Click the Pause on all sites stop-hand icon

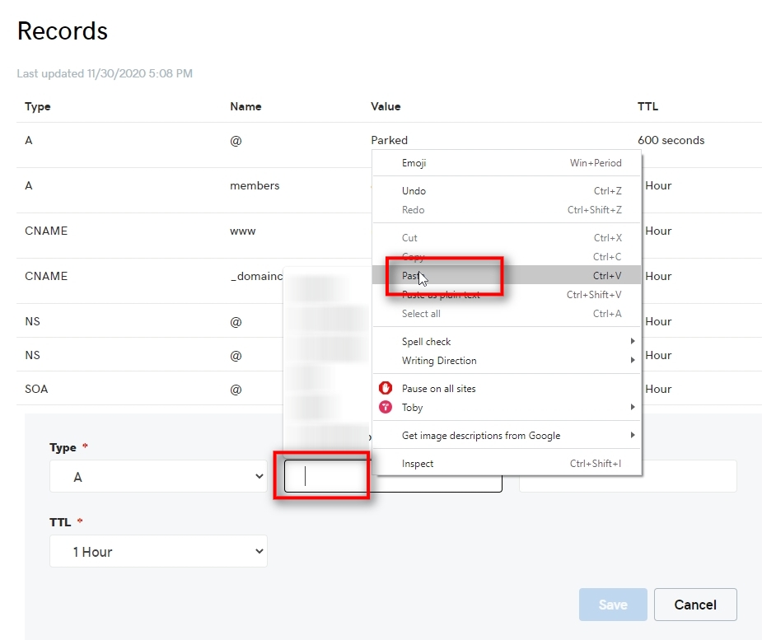click(386, 388)
